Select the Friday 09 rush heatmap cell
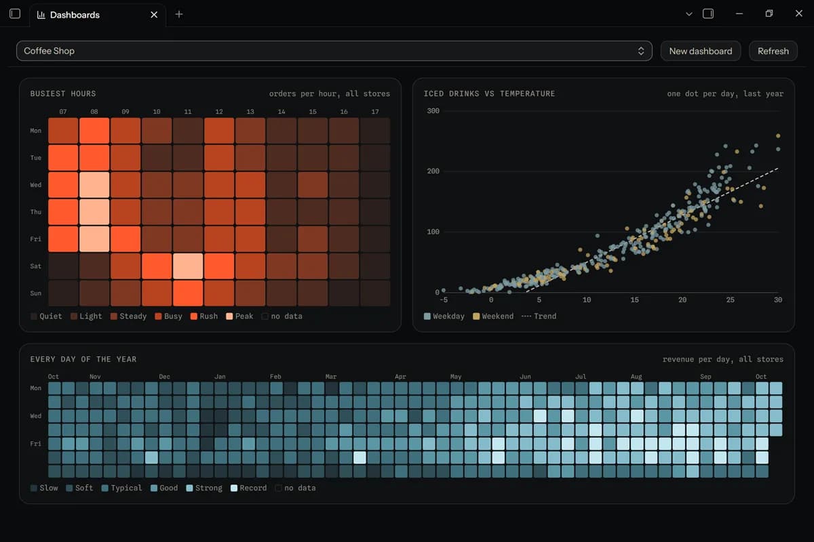This screenshot has width=814, height=542. (x=125, y=239)
